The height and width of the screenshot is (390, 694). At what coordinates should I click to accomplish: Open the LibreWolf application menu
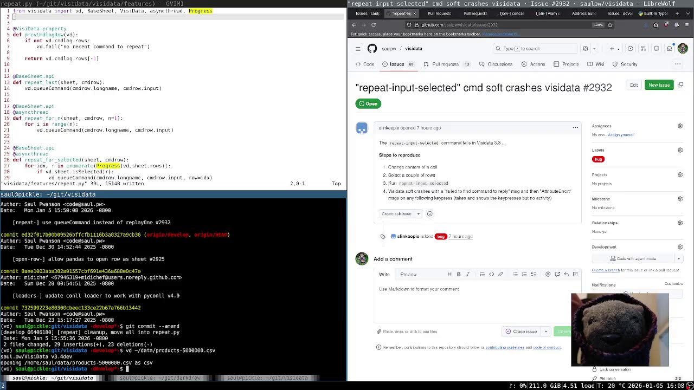coord(686,25)
